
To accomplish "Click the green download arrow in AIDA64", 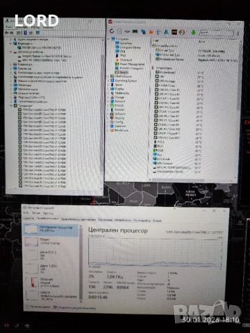I will tap(193, 33).
